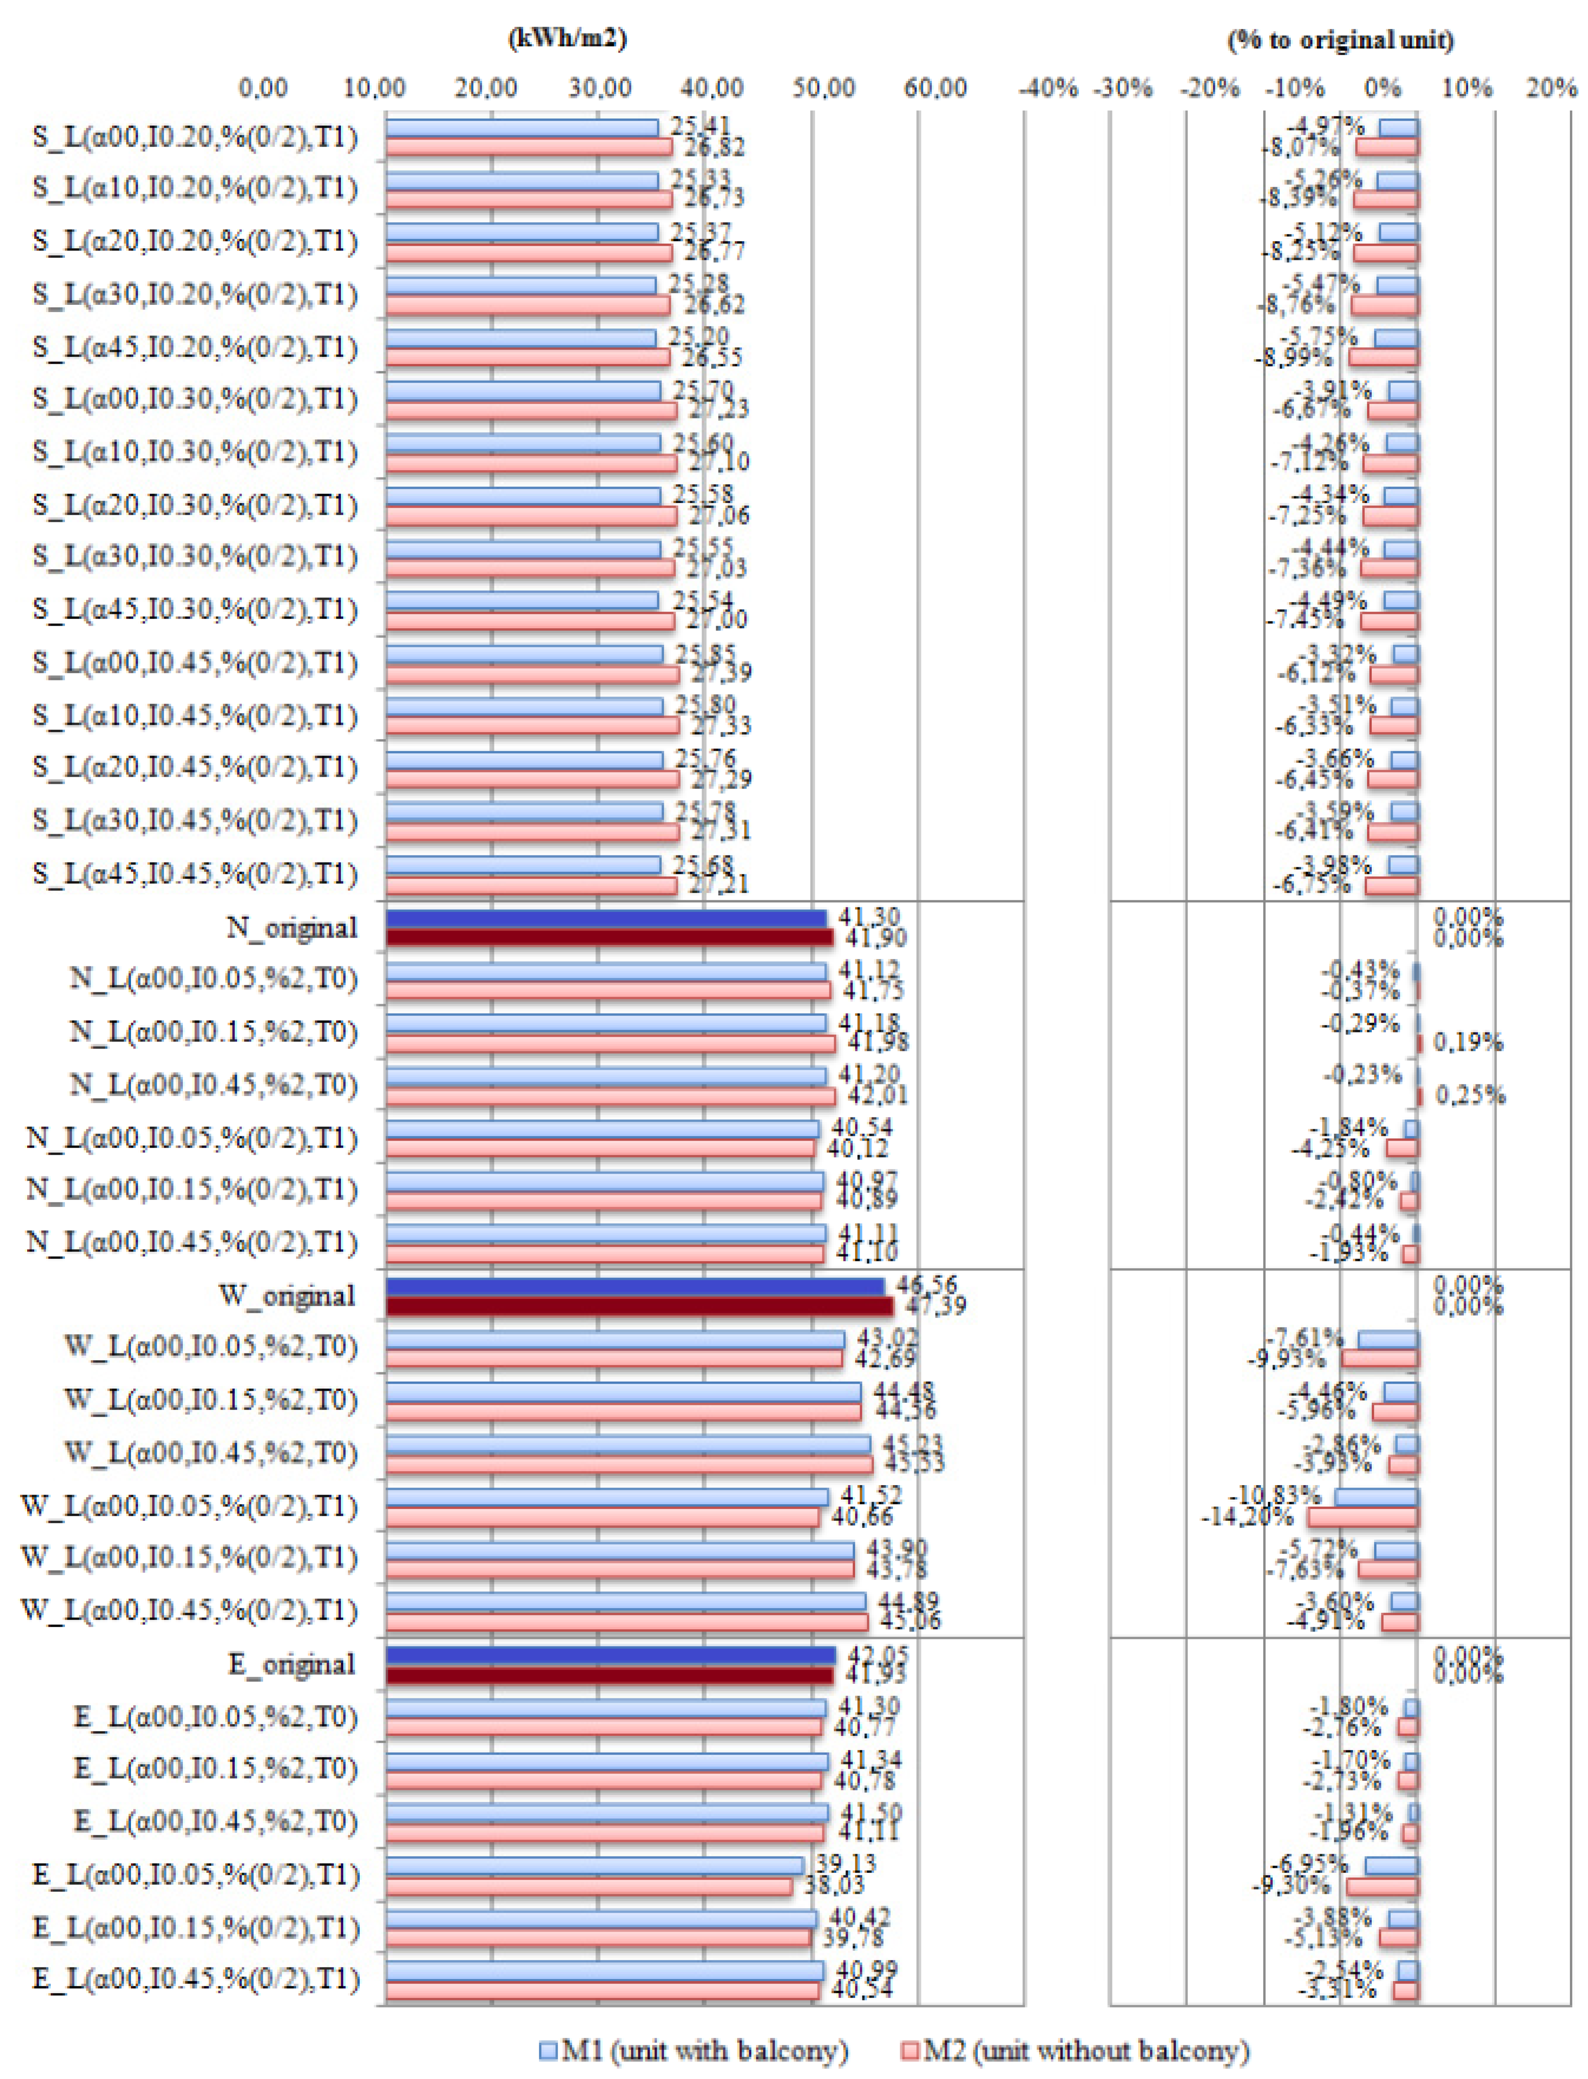Click the 'M2 (unit without balcony)' legend text

coord(1086,2051)
